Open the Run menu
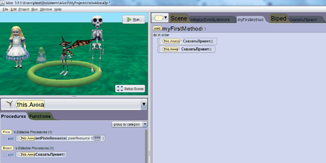This screenshot has width=326, height=163. click(35, 9)
